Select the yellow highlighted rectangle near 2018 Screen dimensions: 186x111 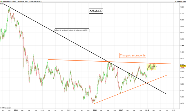coord(151,67)
